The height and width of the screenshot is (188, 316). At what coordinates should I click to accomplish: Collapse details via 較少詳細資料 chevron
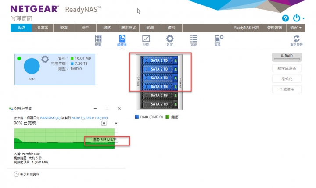[16, 174]
